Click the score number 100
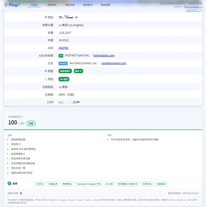Screen dimensions: 206x207 (13, 122)
